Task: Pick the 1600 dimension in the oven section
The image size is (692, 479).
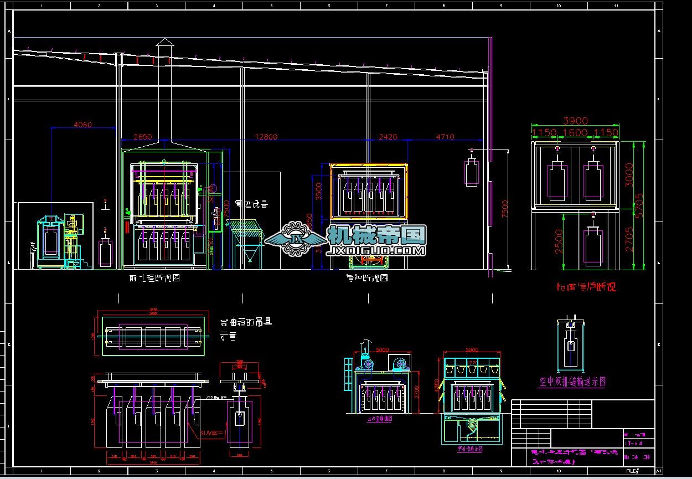Action: point(575,133)
